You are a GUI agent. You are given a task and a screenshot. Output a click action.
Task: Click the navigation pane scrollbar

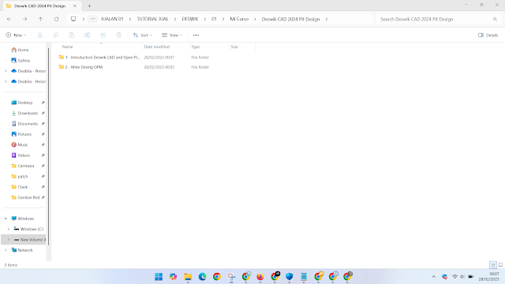[49, 147]
